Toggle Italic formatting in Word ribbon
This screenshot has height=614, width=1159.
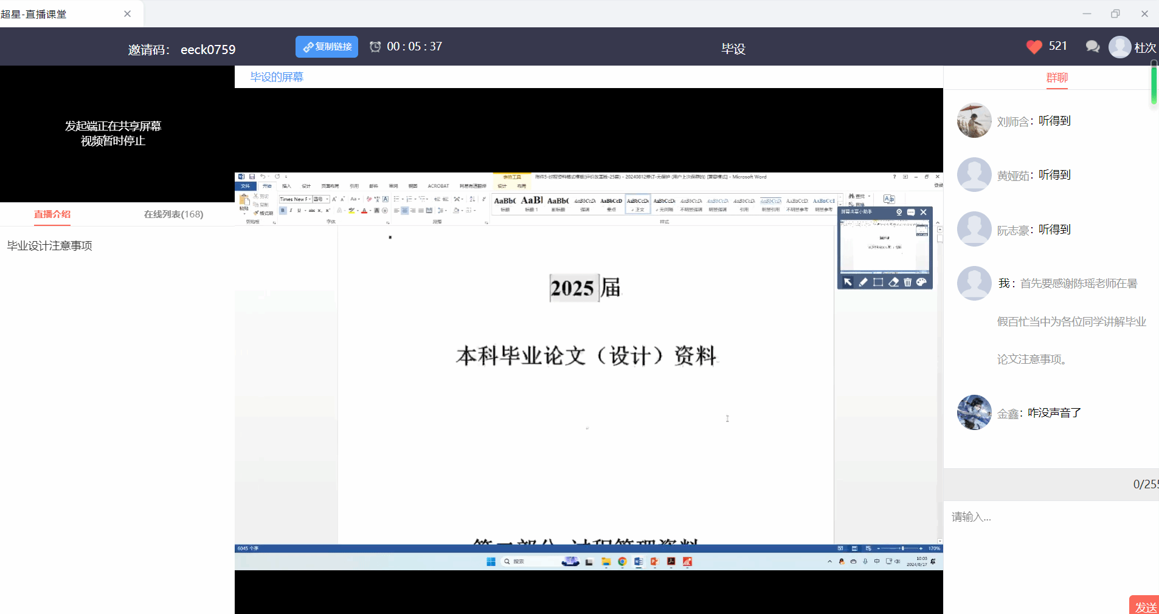pos(291,211)
